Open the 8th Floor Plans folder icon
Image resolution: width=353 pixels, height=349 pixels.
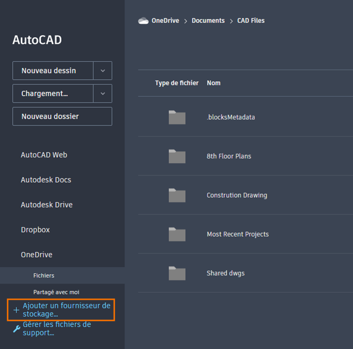pyautogui.click(x=177, y=156)
